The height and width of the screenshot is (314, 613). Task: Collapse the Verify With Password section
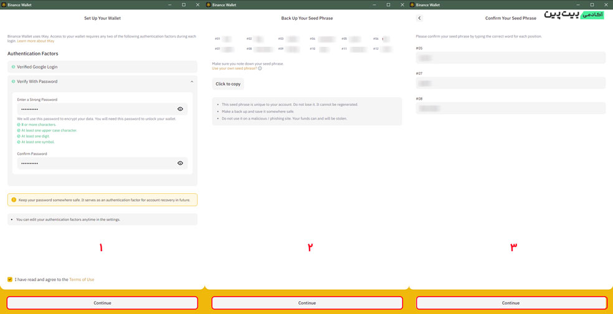[x=192, y=82]
